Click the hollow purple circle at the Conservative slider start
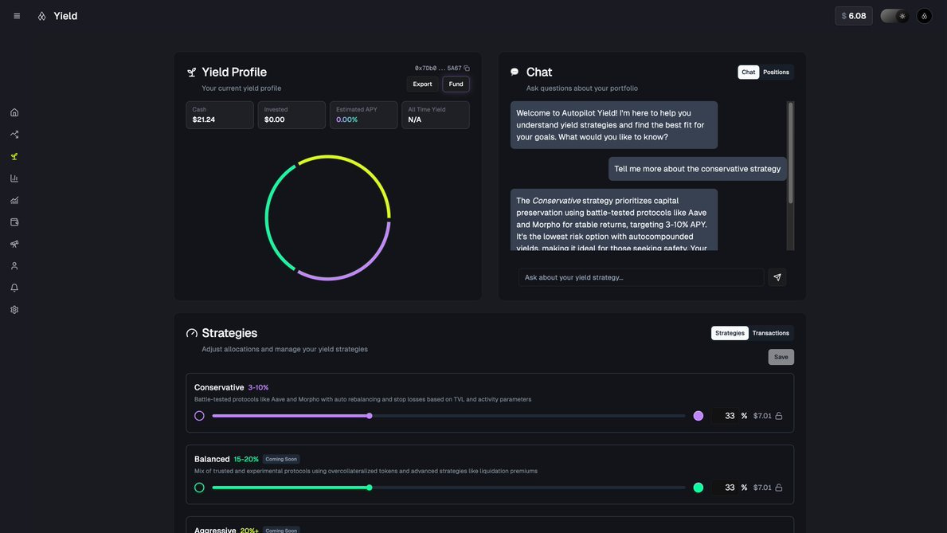This screenshot has width=947, height=533. click(x=199, y=416)
